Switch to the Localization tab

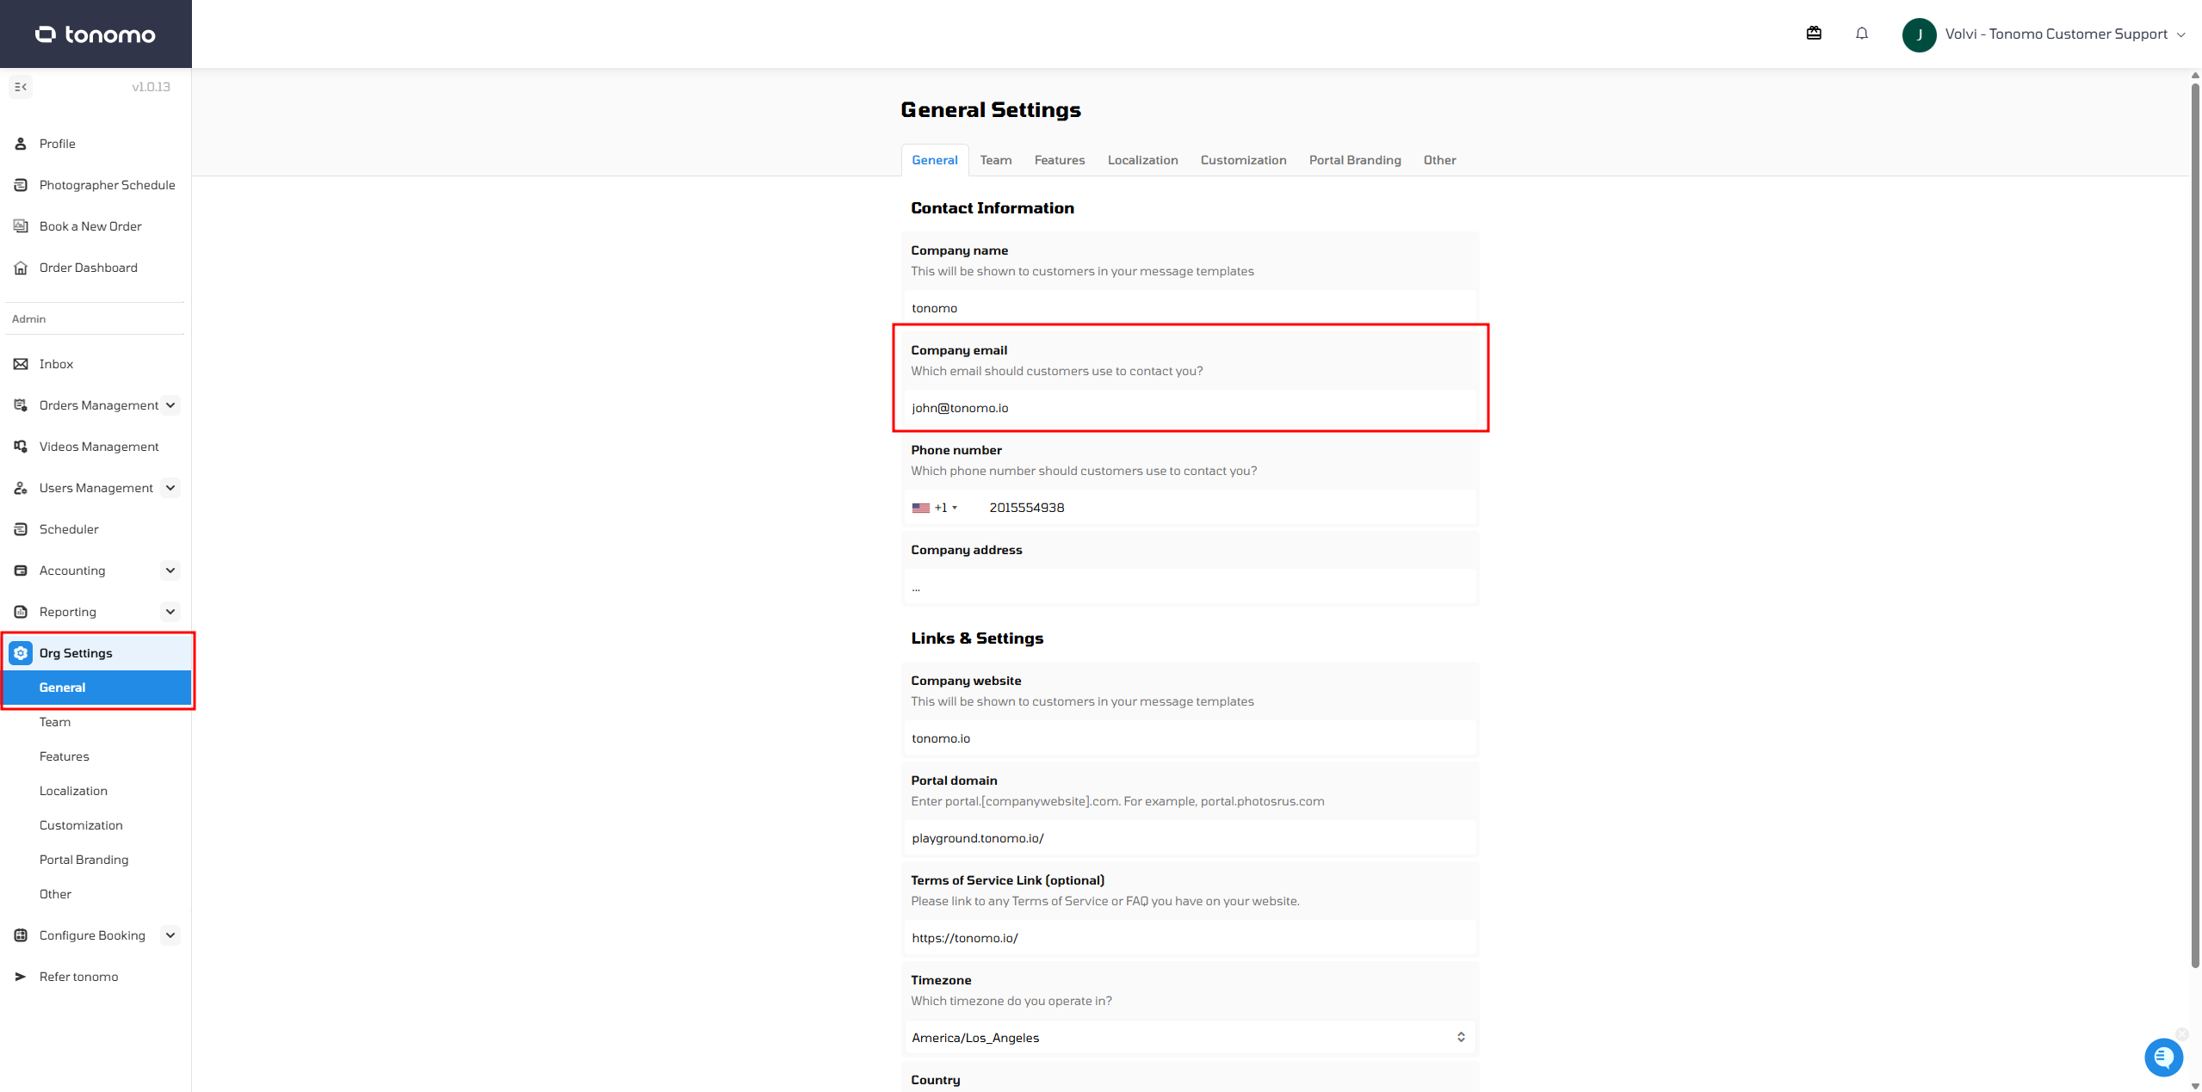(x=1142, y=160)
